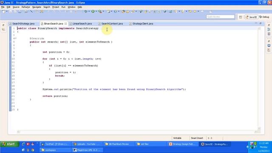Open the workspace folder taskbar item

tap(55, 150)
